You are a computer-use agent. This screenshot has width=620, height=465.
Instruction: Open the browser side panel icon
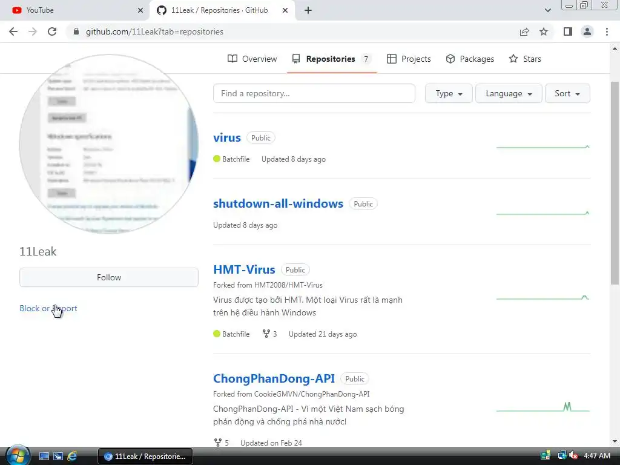point(568,31)
